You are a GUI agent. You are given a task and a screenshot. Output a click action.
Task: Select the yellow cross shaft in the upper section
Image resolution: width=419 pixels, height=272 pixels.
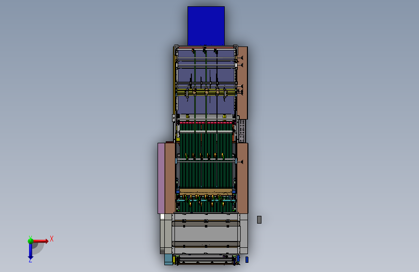[x=206, y=92]
